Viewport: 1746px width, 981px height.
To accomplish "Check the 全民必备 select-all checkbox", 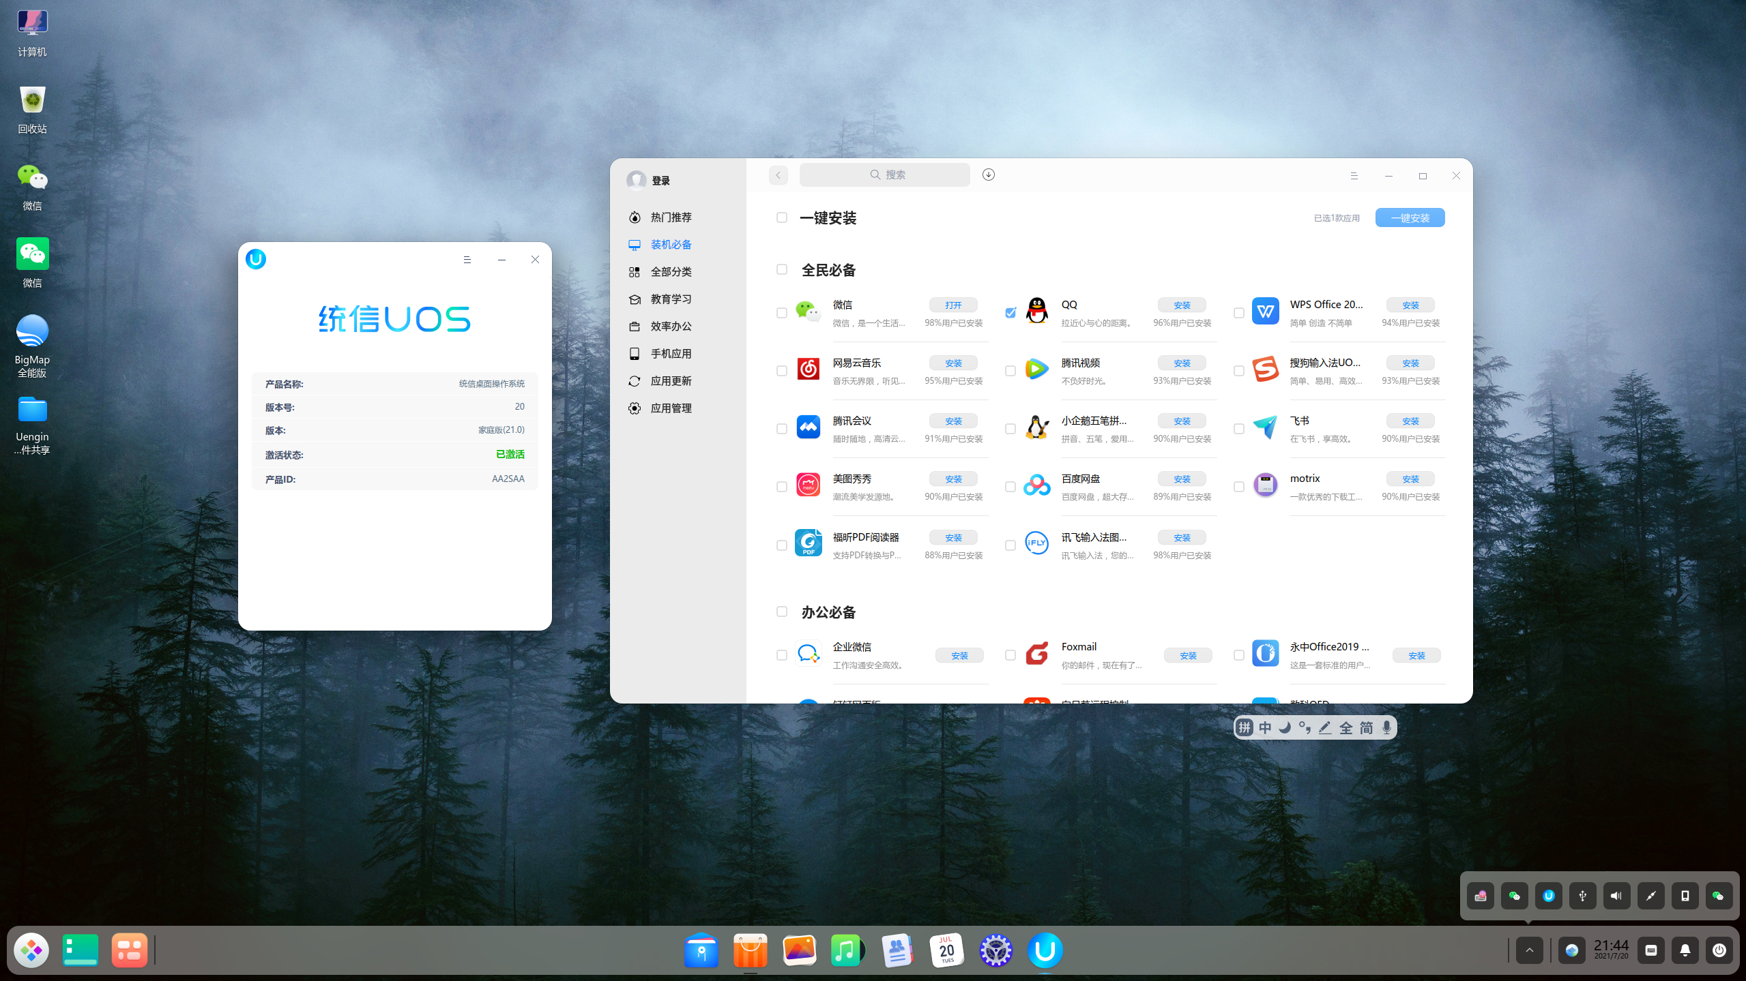I will (x=782, y=269).
